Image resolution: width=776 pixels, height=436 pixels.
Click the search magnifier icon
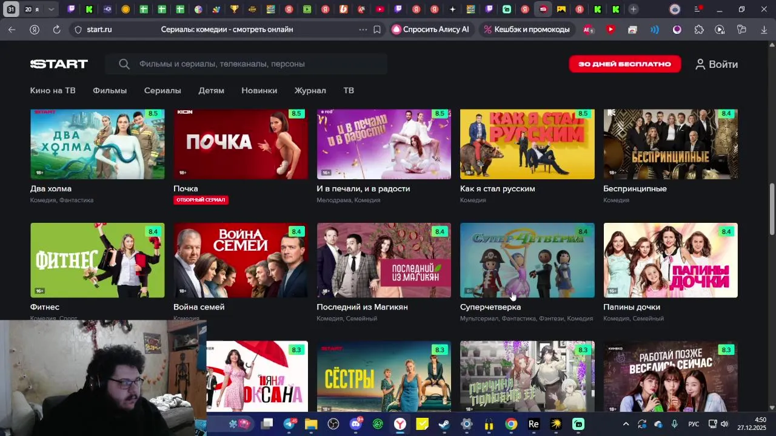click(x=124, y=64)
